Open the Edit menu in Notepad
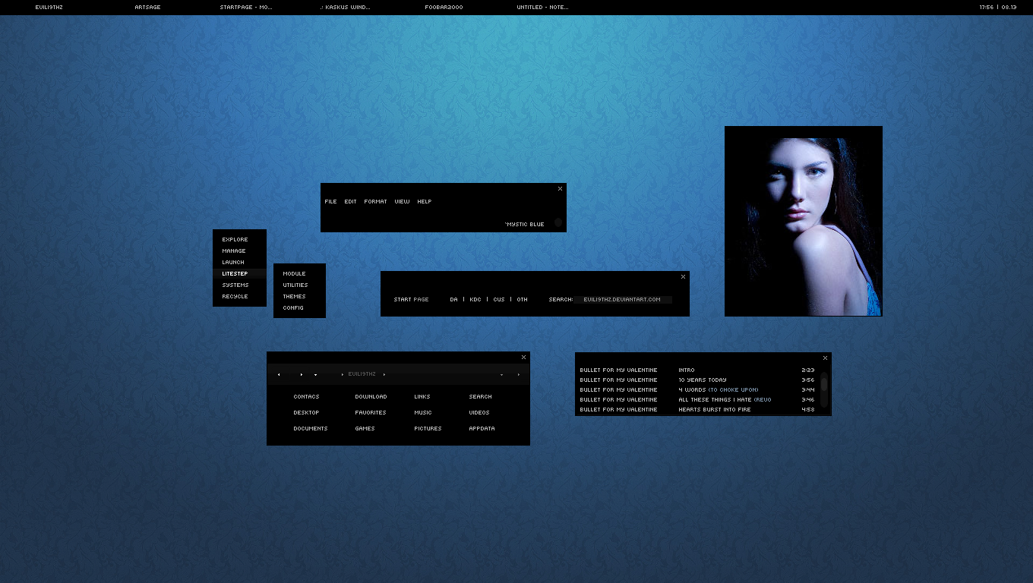The height and width of the screenshot is (583, 1033). click(x=350, y=201)
